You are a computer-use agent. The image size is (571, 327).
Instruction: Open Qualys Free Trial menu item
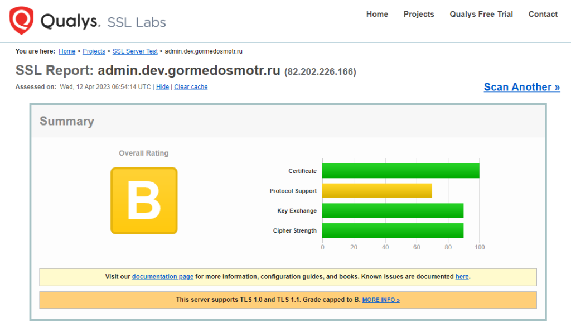(481, 14)
